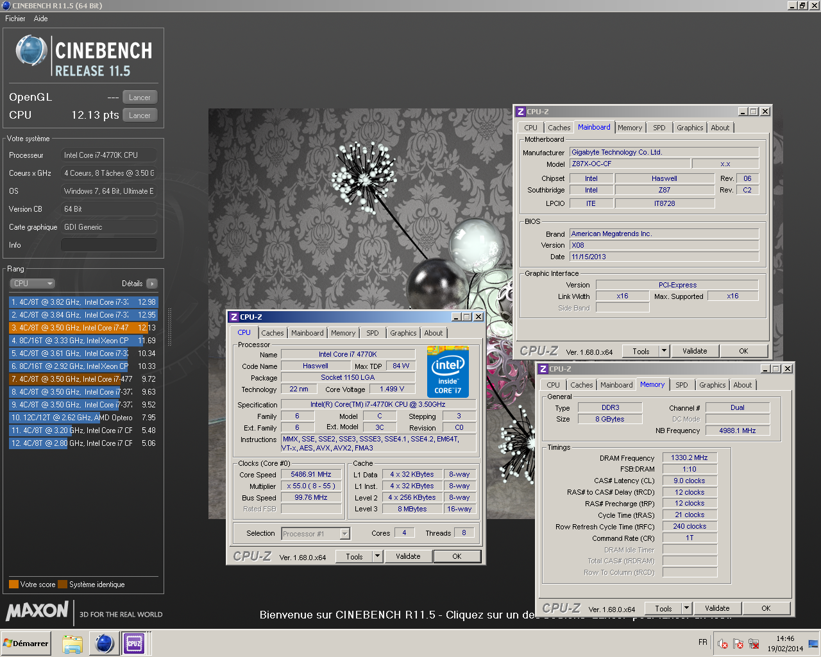Open SPD tab in Memory CPU-Z window

tap(682, 385)
